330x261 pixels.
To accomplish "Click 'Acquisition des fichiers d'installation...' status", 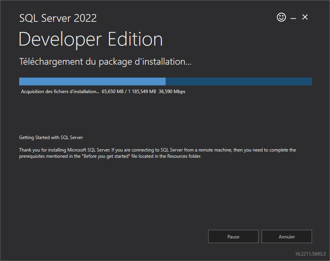I will 60,92.
